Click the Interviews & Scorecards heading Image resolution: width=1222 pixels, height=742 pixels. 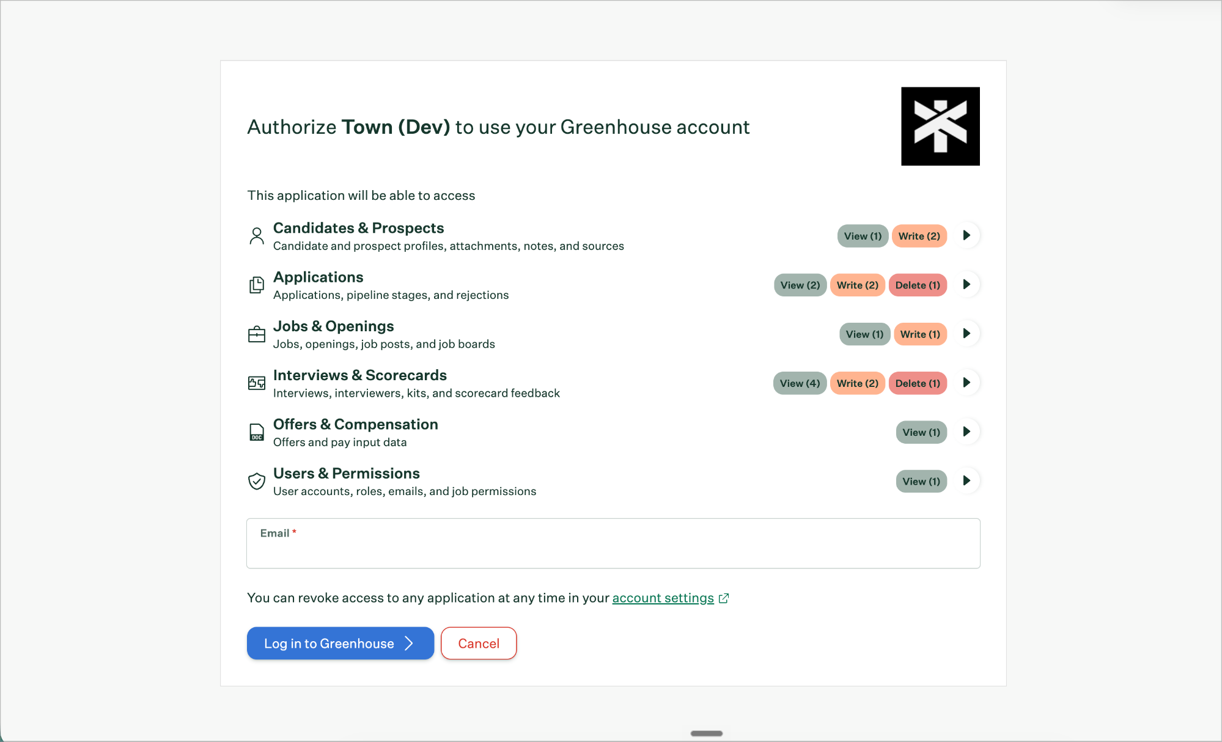point(359,375)
